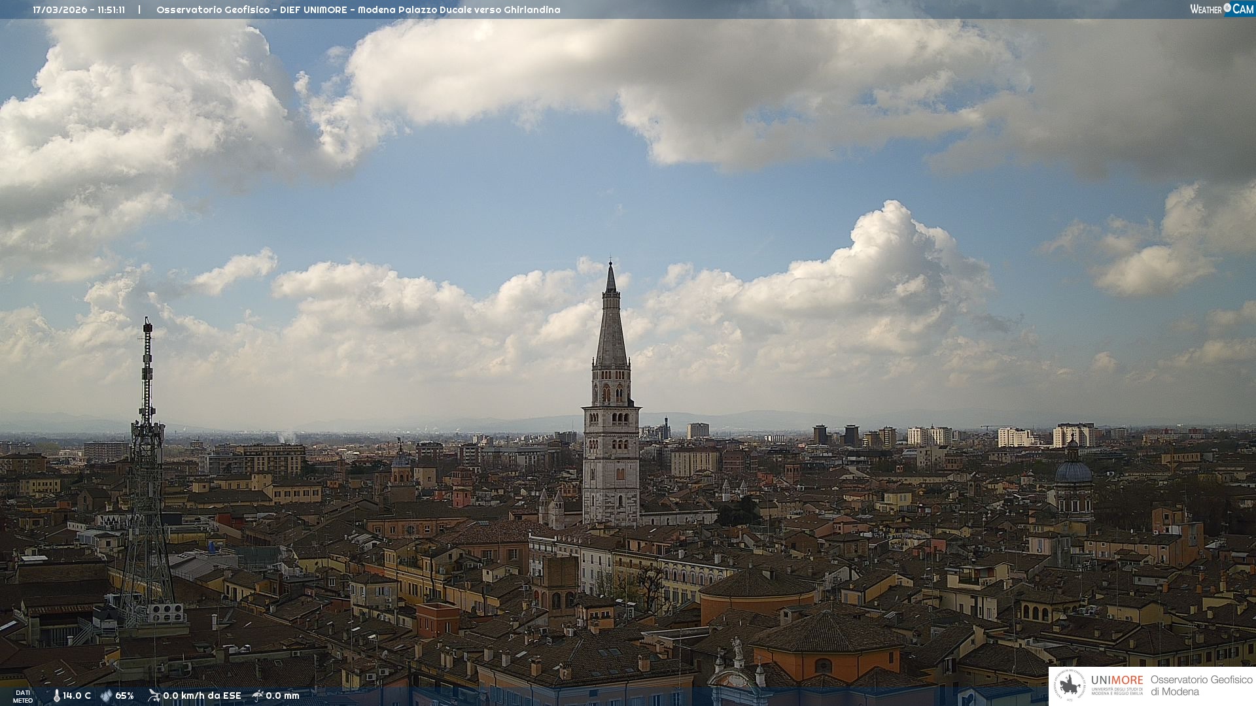Click the Modena Palazzo Ducale caption text

pos(458,10)
